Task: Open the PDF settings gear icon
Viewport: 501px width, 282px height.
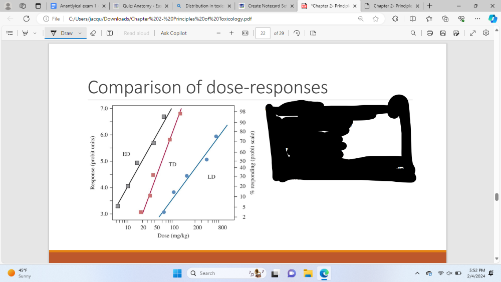Action: tap(485, 33)
